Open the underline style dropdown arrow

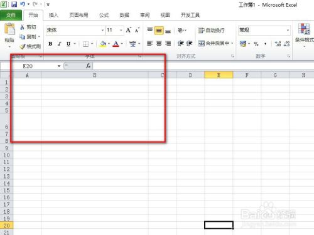point(75,44)
